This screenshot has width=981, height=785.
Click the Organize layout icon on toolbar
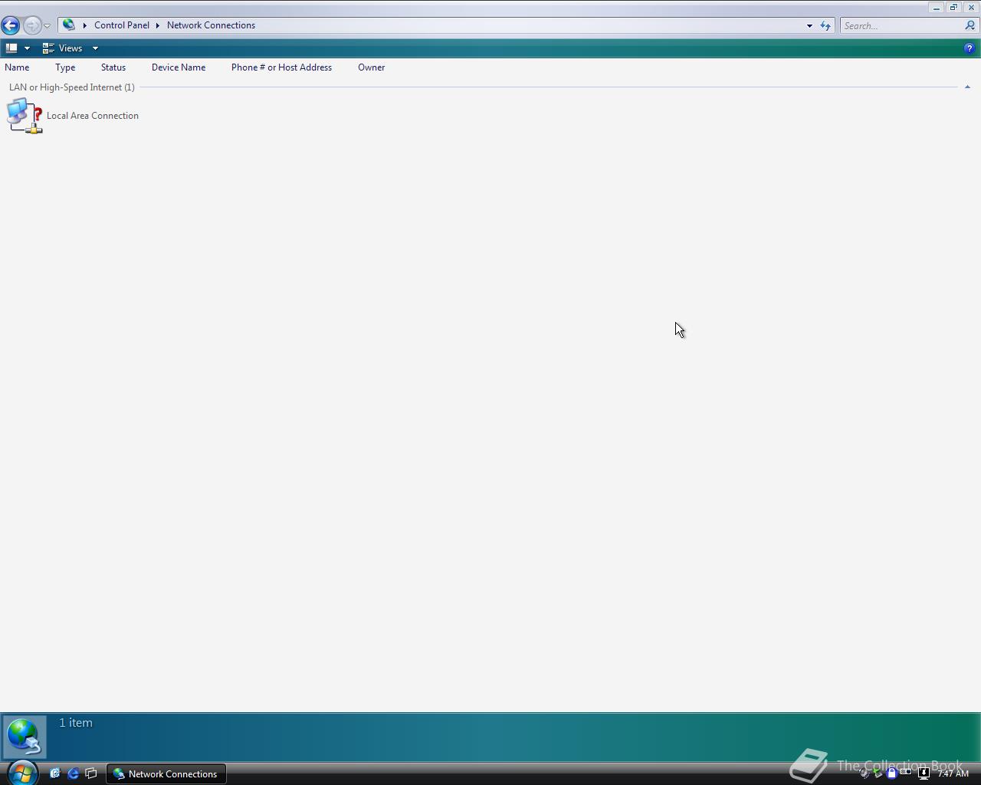tap(11, 48)
